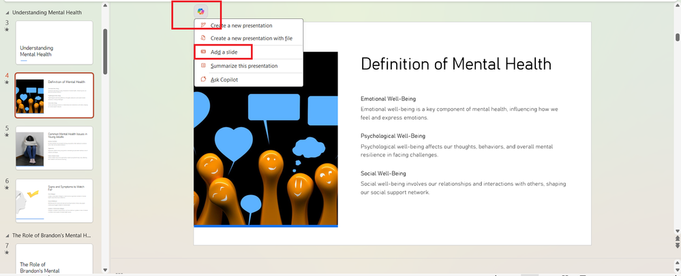Screen dimensions: 681x276
Task: Click the thumbnail pane scrollbar up arrow
Action: 105,5
